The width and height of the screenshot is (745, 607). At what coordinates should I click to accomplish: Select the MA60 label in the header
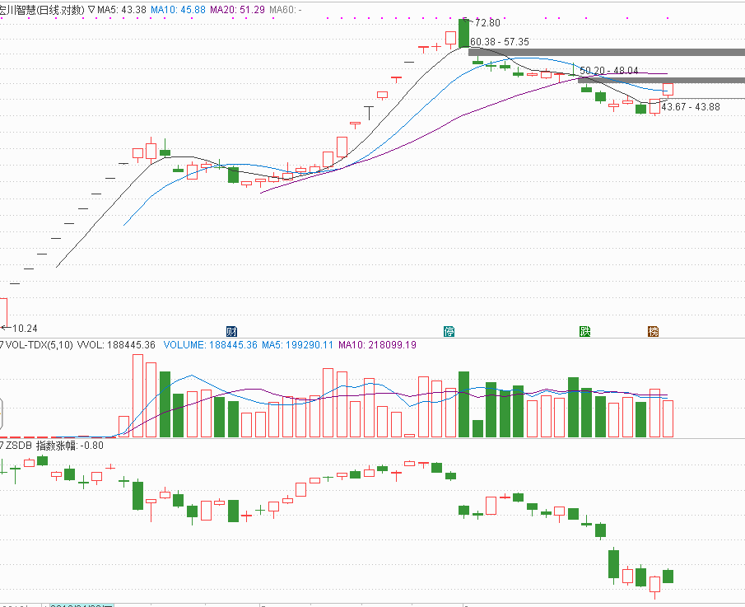[285, 10]
